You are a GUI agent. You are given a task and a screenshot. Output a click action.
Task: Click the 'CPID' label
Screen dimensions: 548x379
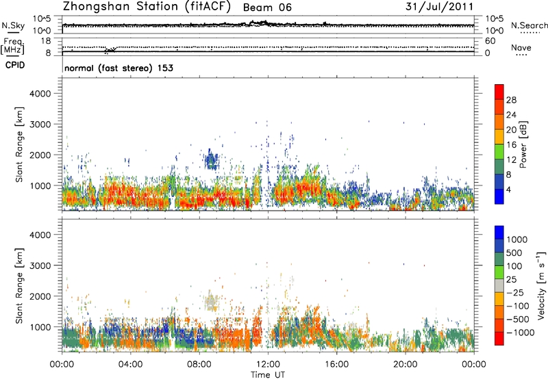(x=15, y=65)
